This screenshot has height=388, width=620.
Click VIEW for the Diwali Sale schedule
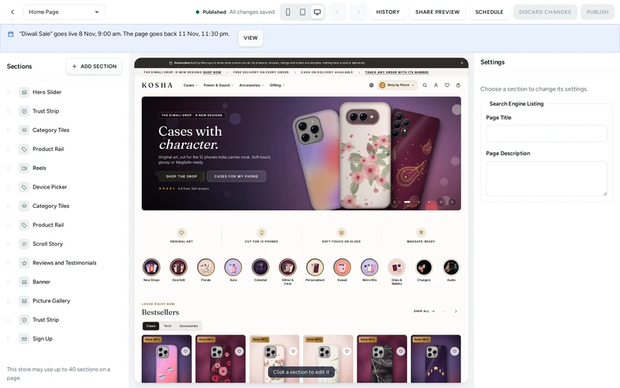coord(250,38)
